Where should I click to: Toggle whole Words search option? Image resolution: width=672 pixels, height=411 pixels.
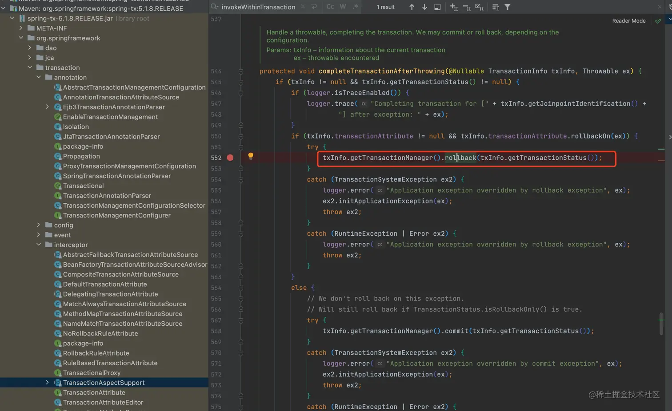pos(343,7)
